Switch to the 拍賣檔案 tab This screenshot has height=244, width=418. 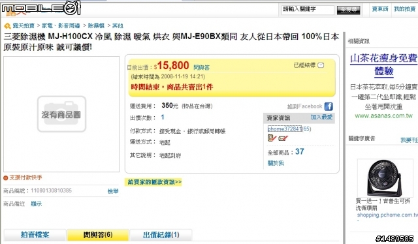coord(35,235)
